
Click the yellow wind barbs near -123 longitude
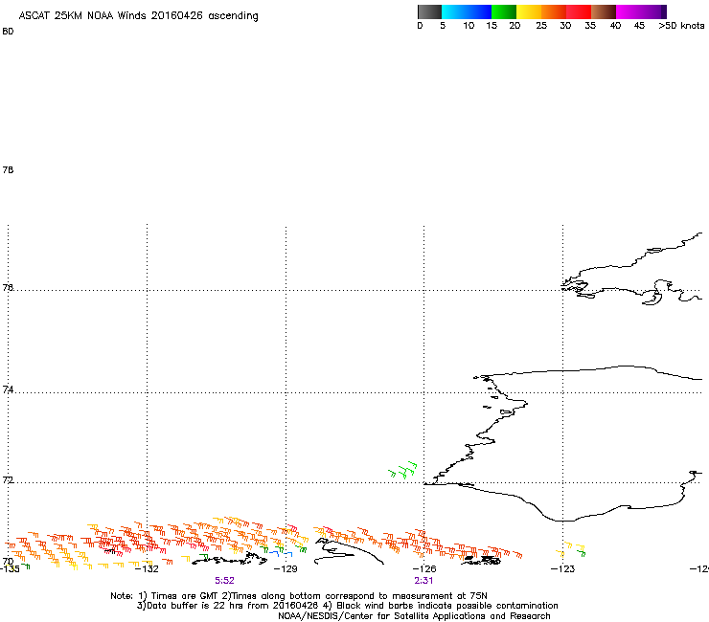(x=571, y=549)
